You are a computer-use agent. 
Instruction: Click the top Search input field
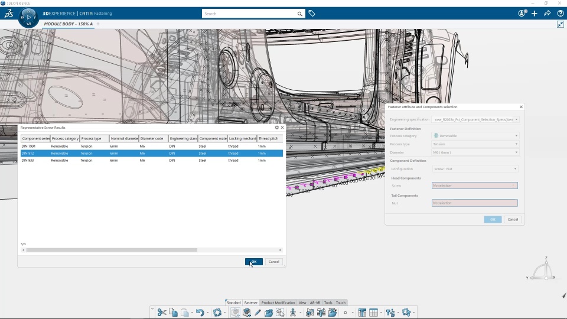[249, 14]
